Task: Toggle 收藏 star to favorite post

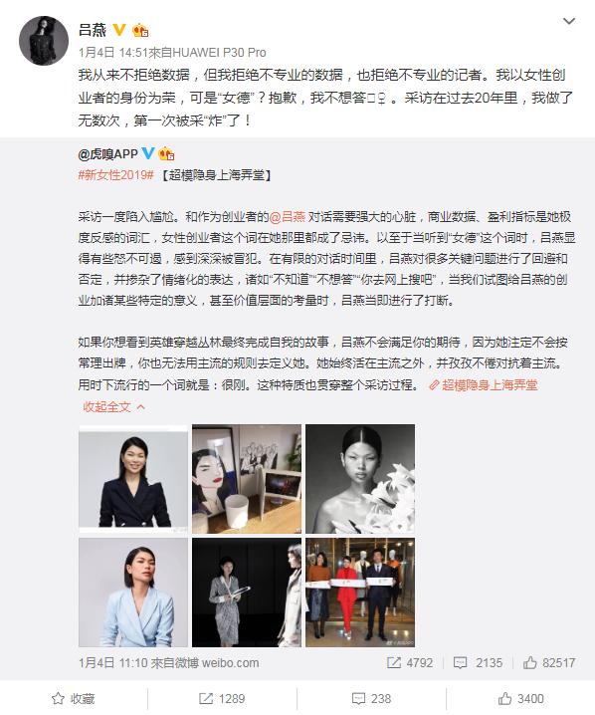Action: pyautogui.click(x=74, y=699)
